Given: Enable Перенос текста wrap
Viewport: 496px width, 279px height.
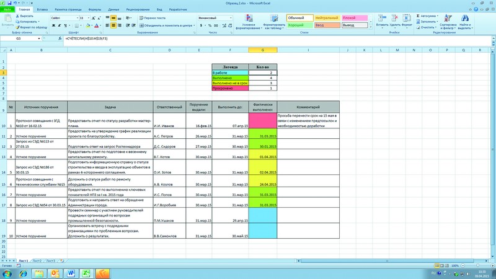Looking at the screenshot, I should coord(153,18).
